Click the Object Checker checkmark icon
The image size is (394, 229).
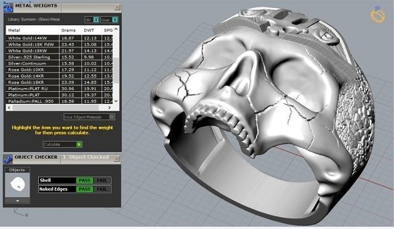[8, 159]
